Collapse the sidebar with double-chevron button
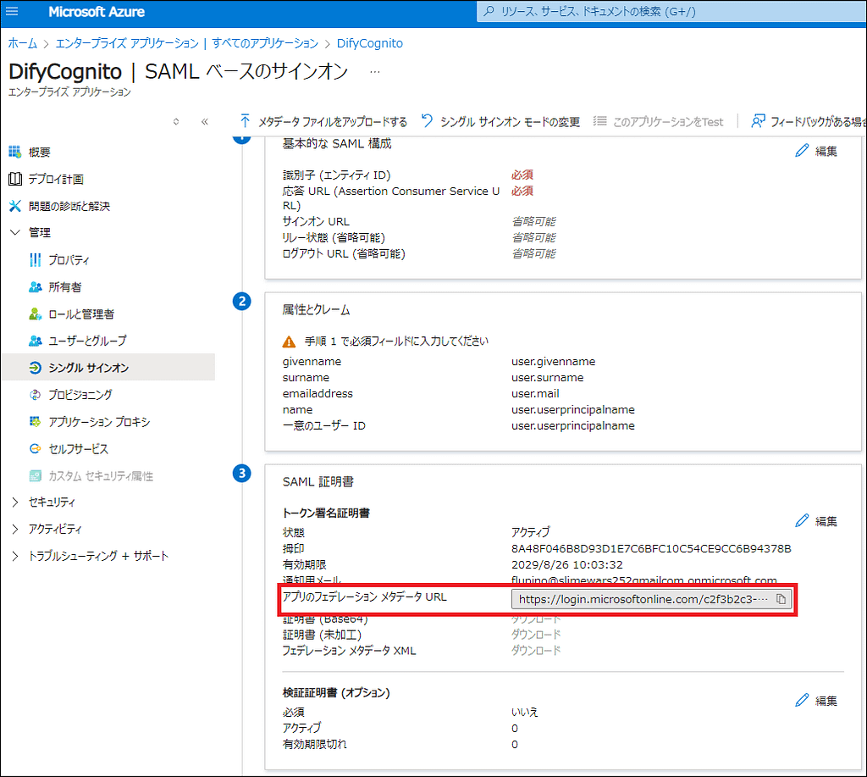The width and height of the screenshot is (867, 777). point(204,121)
